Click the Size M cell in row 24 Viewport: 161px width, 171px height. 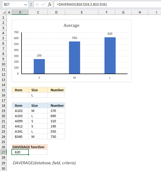38,137
